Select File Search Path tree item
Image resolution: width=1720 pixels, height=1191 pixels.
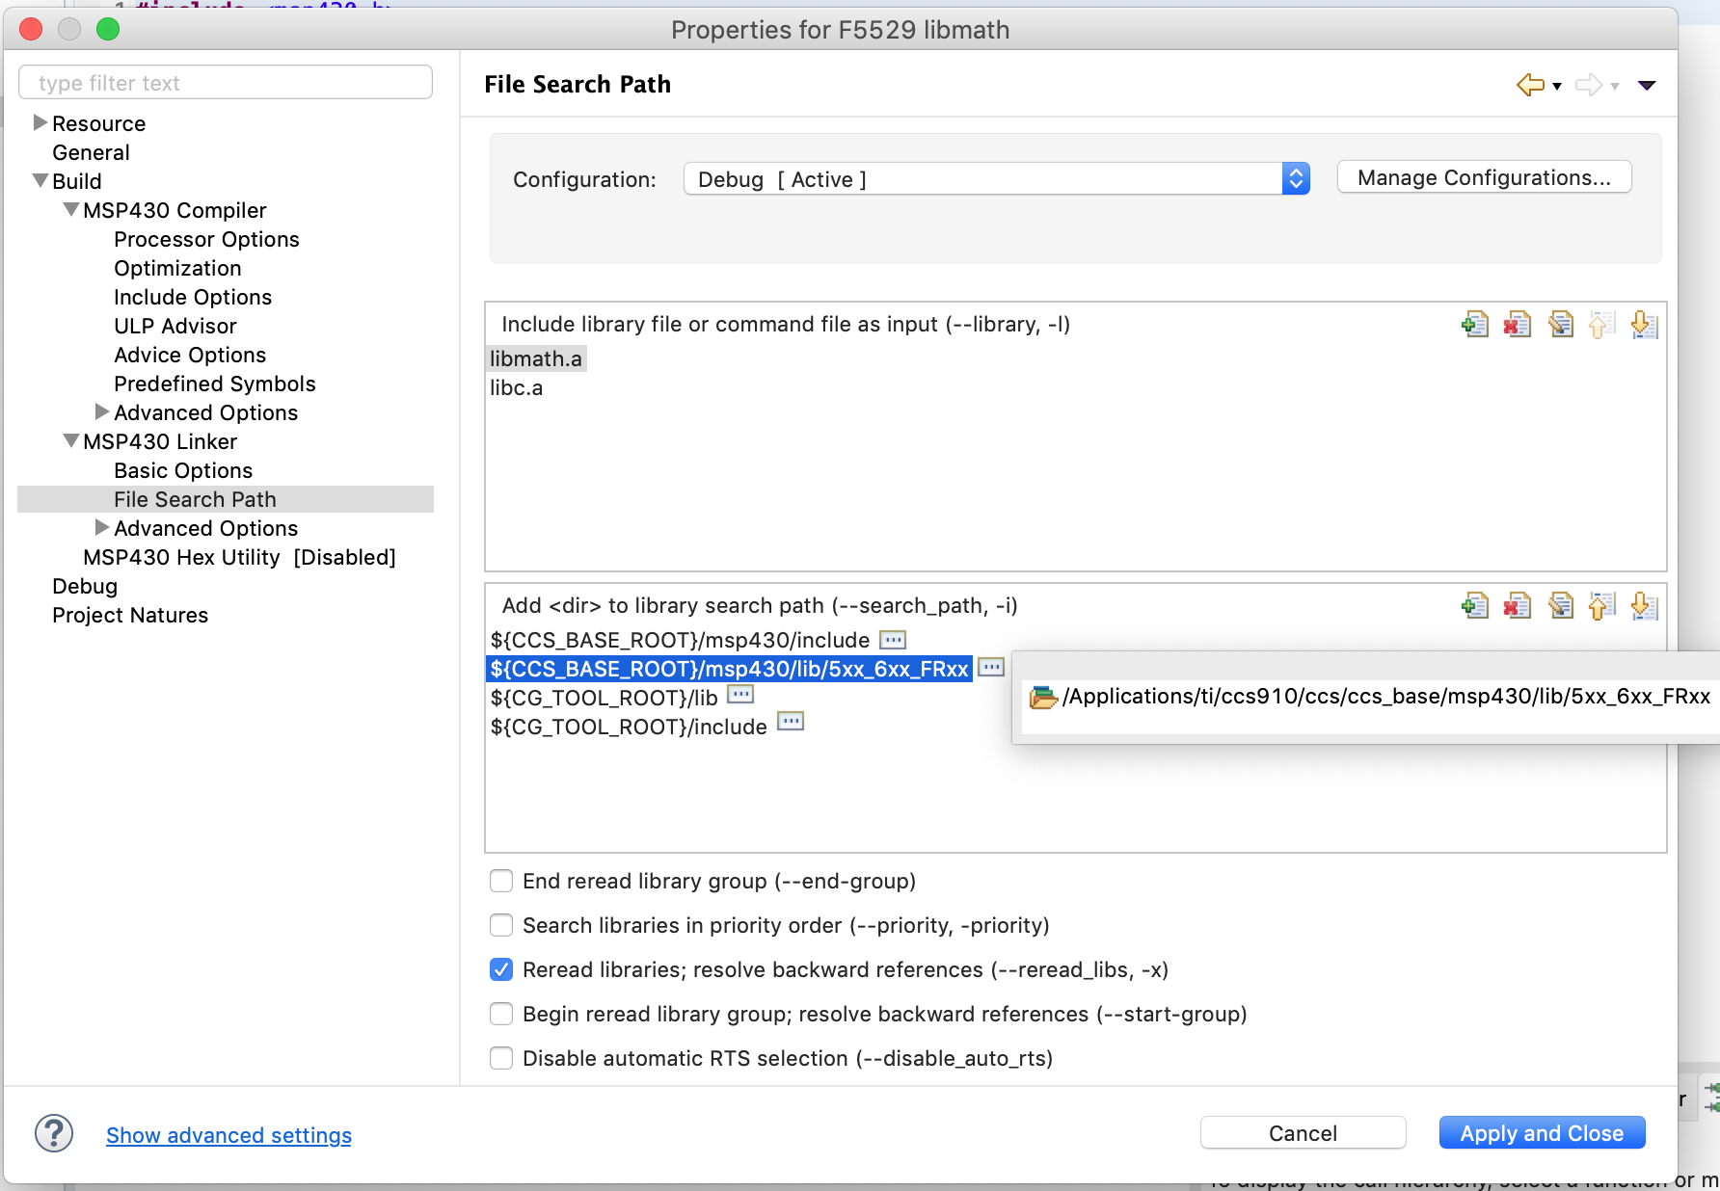point(226,499)
